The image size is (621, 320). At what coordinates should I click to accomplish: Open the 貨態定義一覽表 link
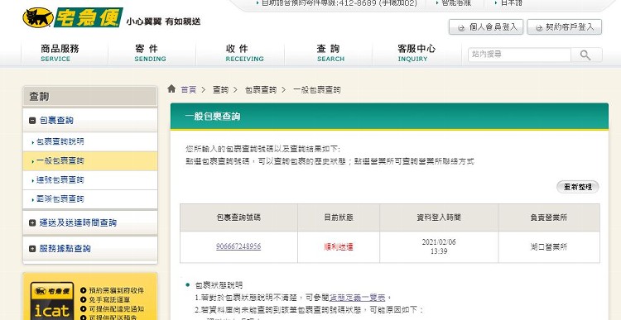pos(357,297)
